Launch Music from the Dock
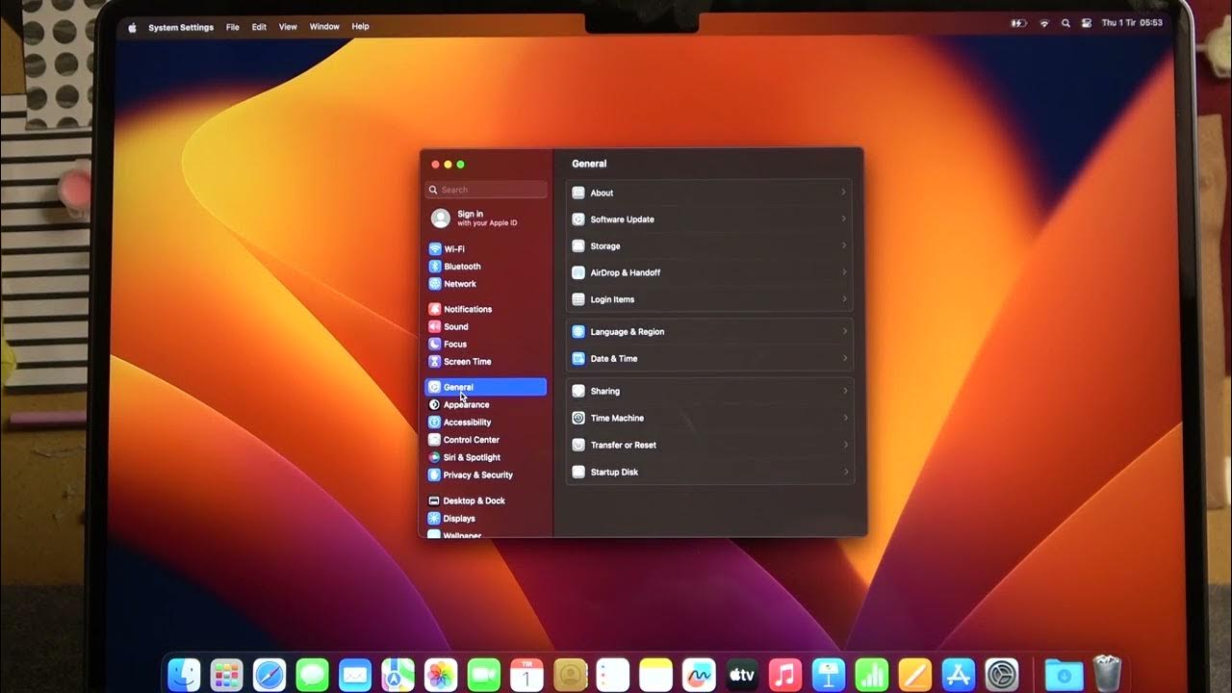Screen dimensions: 1232x693 [x=785, y=675]
